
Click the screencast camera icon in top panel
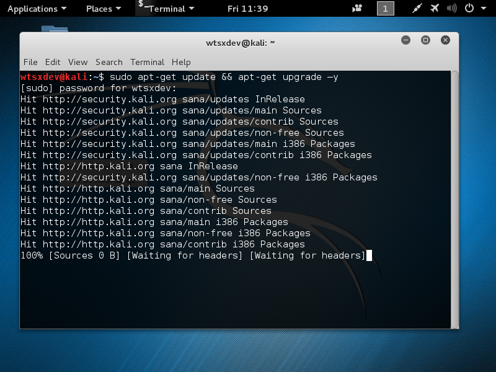pos(358,8)
